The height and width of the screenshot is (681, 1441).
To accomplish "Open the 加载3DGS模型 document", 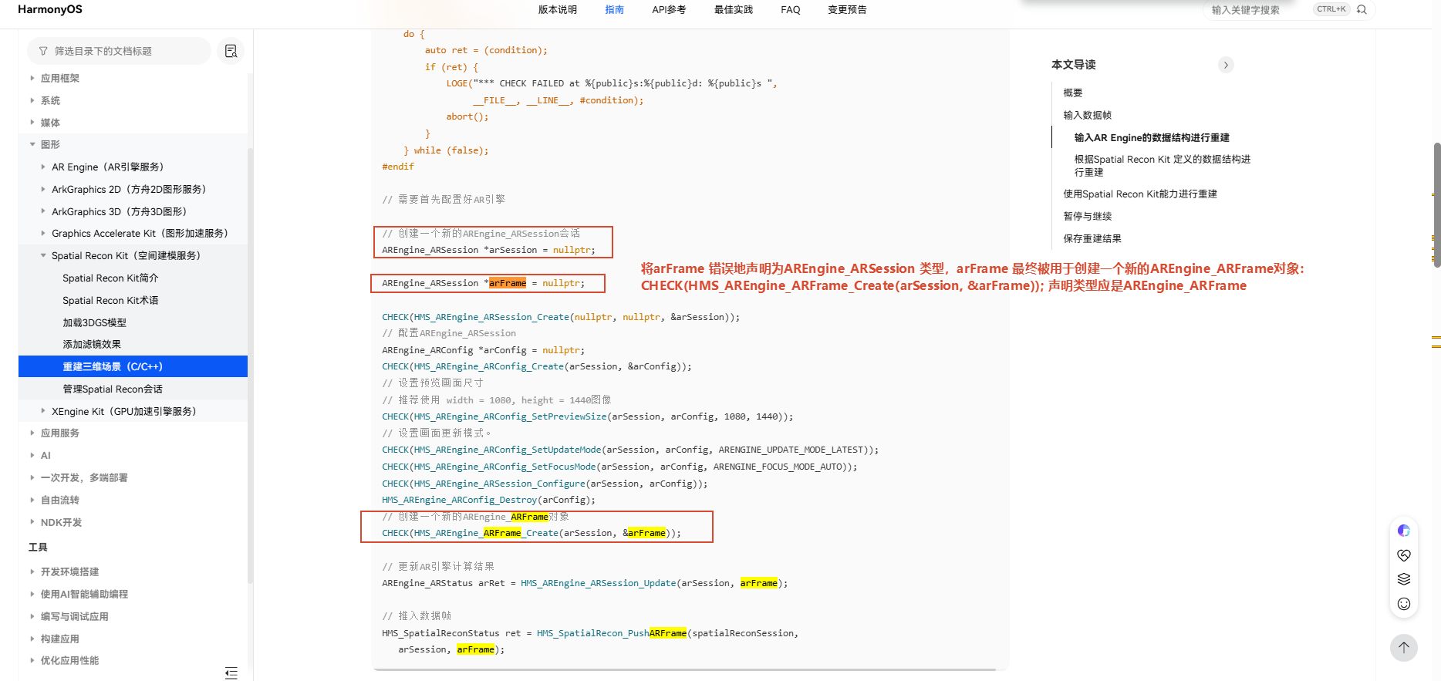I will 94,322.
